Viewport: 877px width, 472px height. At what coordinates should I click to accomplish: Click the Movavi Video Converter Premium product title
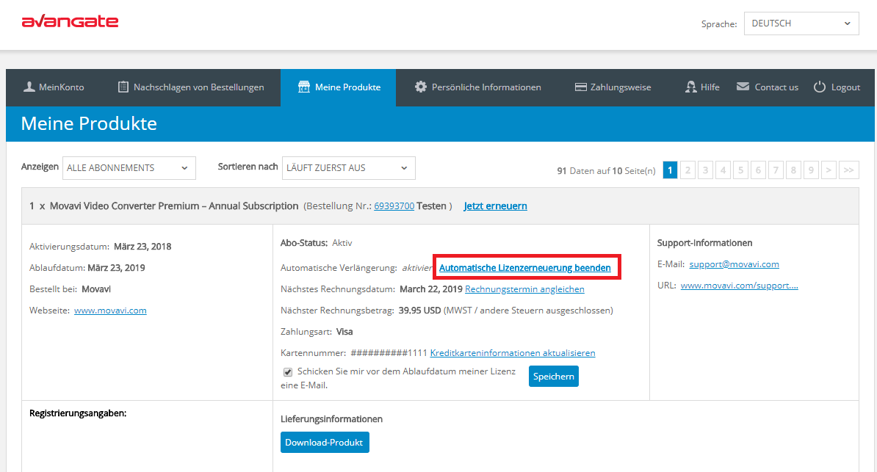coord(174,206)
